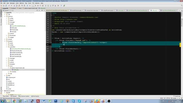The height and width of the screenshot is (103, 183).
Task: Collapse the common folder
Action: tap(5, 16)
